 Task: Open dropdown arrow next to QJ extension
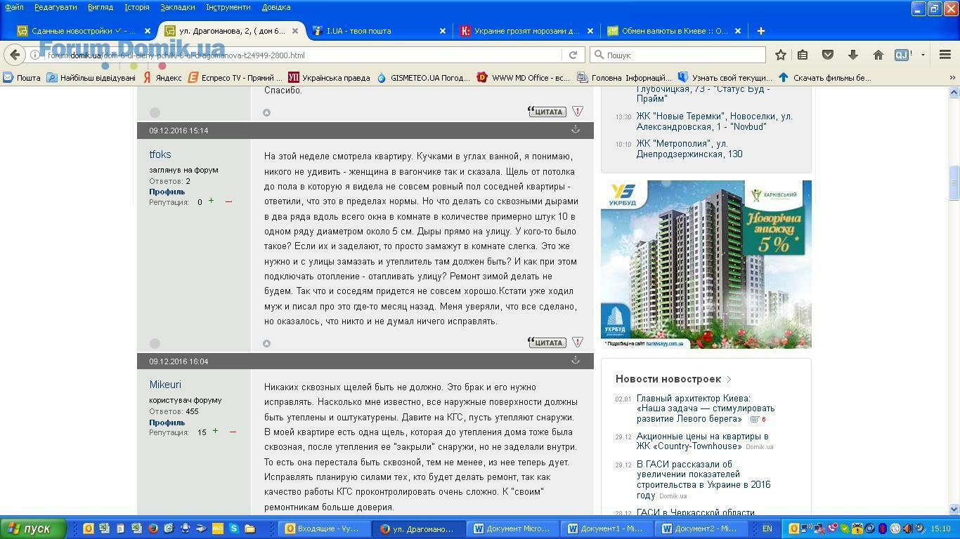click(x=923, y=55)
